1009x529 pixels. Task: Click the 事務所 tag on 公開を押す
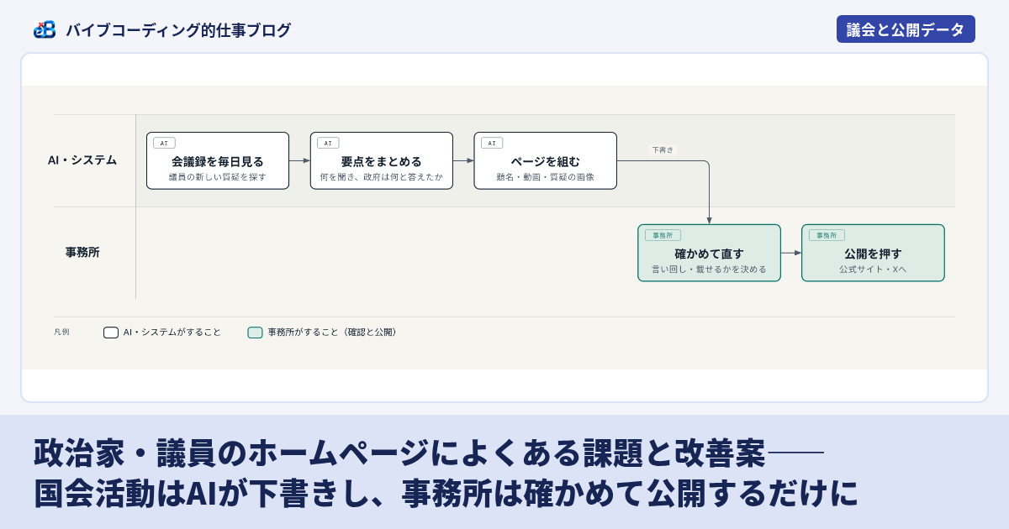tap(827, 235)
